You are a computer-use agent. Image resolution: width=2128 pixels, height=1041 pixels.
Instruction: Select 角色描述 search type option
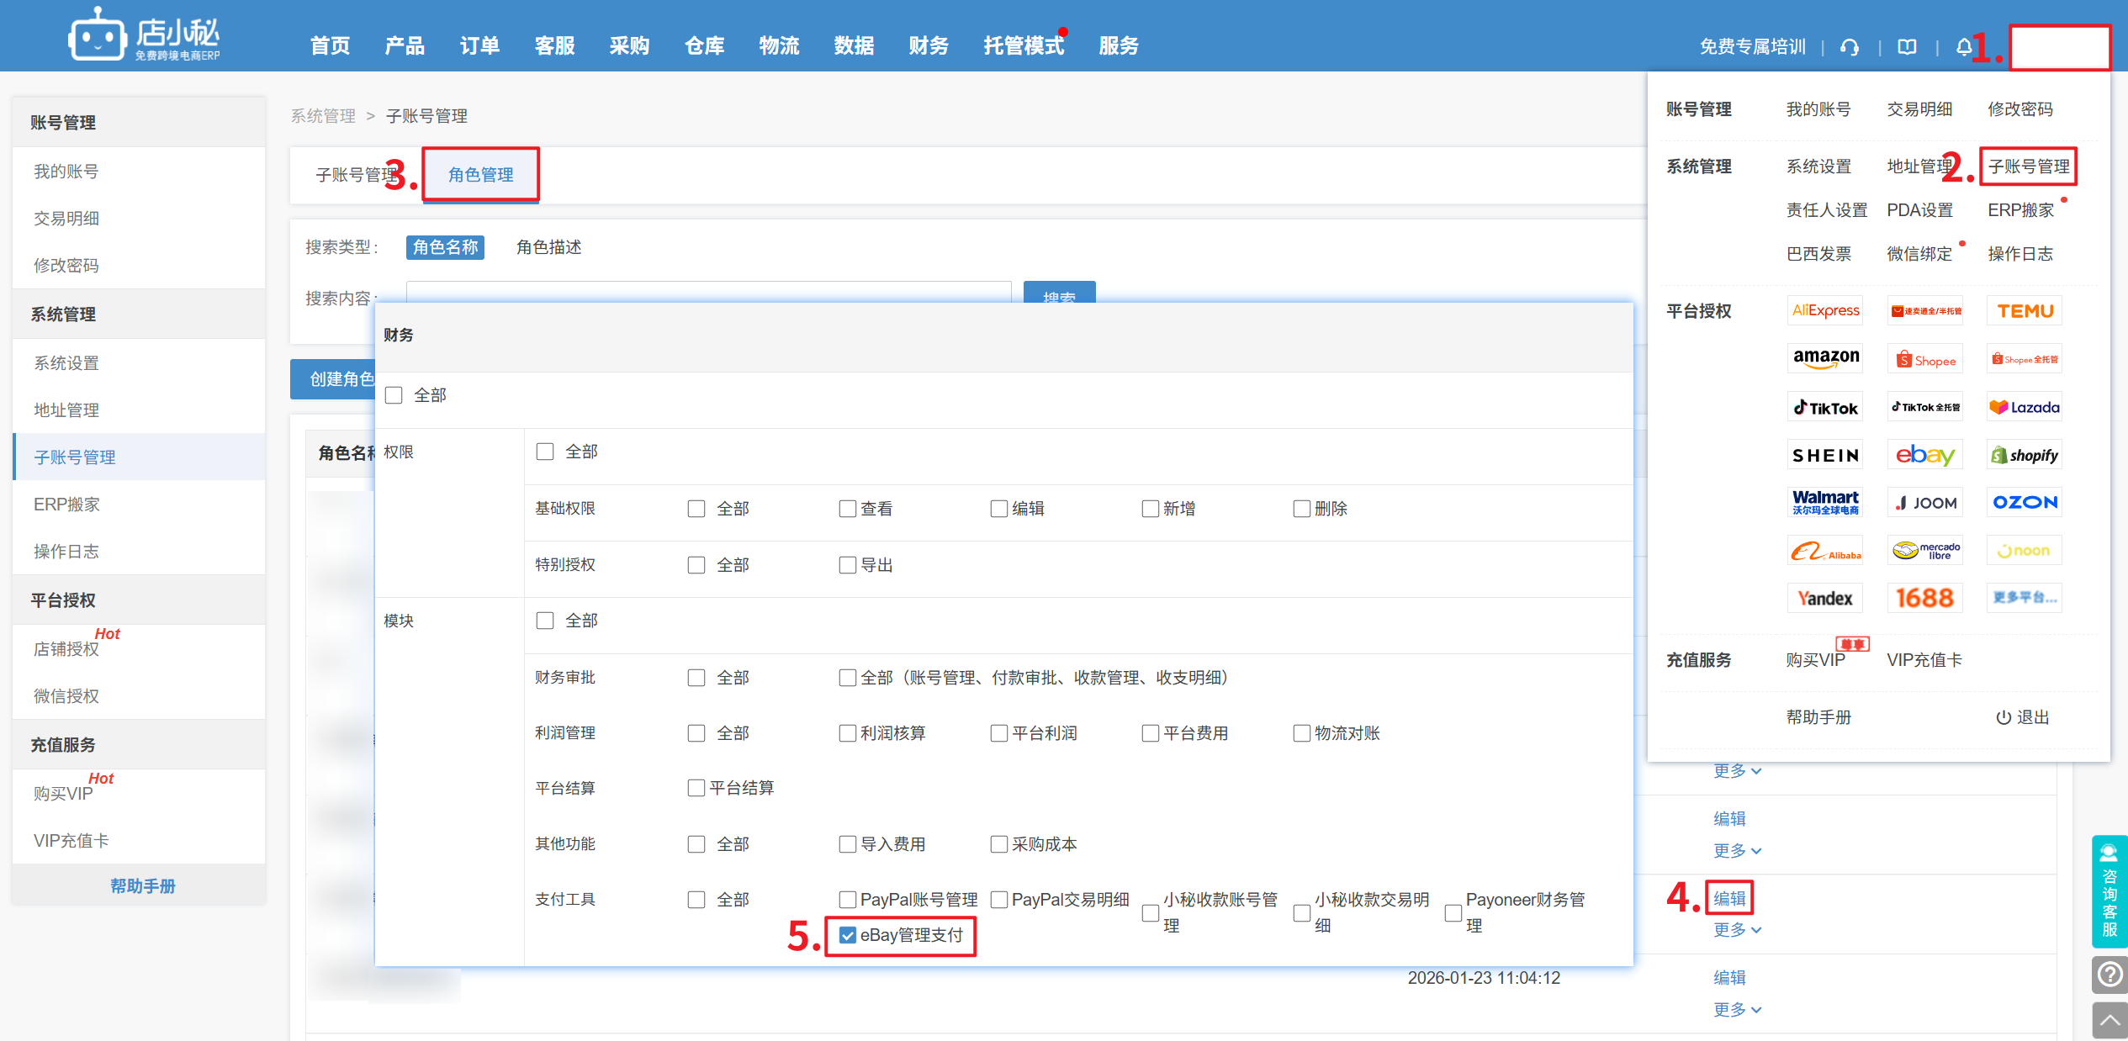click(548, 247)
